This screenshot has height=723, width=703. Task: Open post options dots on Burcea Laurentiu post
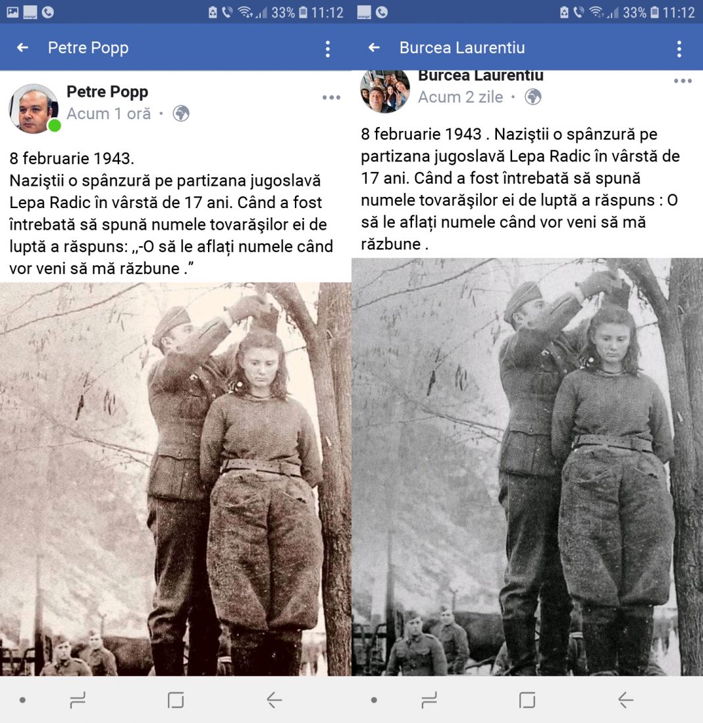click(682, 81)
